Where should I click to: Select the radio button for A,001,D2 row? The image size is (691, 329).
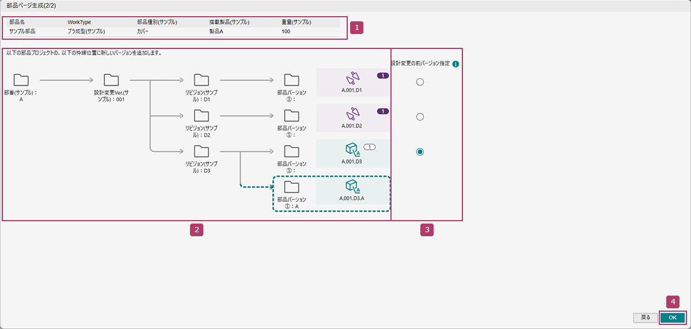[420, 117]
